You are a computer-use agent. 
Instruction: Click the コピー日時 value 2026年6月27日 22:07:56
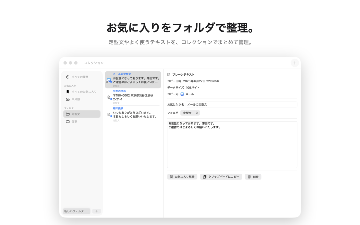coord(201,81)
